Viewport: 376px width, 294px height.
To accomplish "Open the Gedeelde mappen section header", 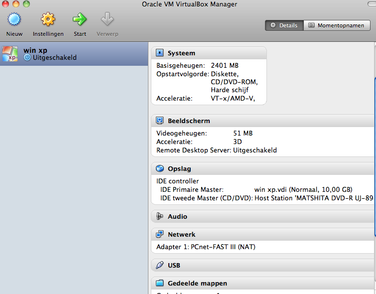I will pyautogui.click(x=263, y=284).
